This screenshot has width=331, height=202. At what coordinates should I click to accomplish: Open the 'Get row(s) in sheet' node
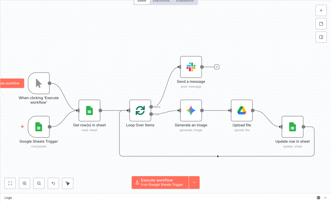click(90, 111)
